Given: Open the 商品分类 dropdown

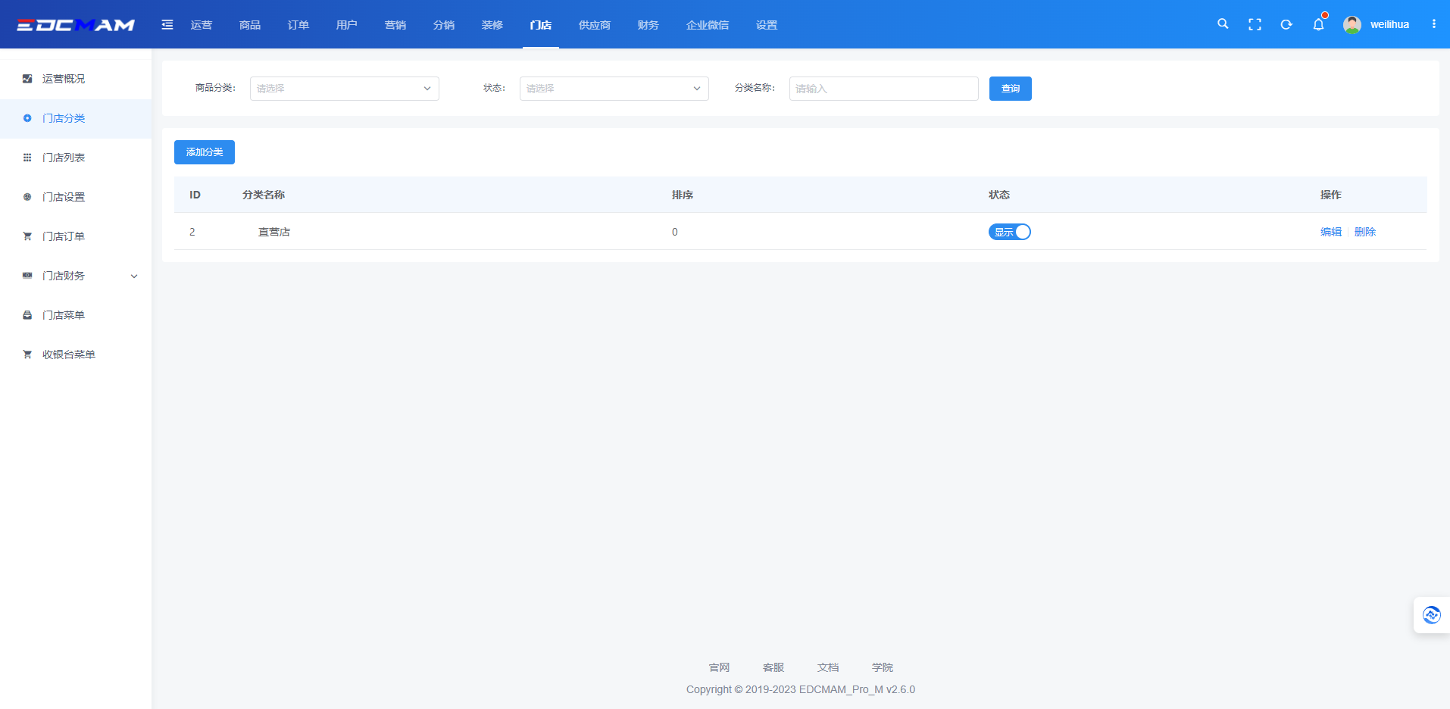Looking at the screenshot, I should tap(344, 89).
